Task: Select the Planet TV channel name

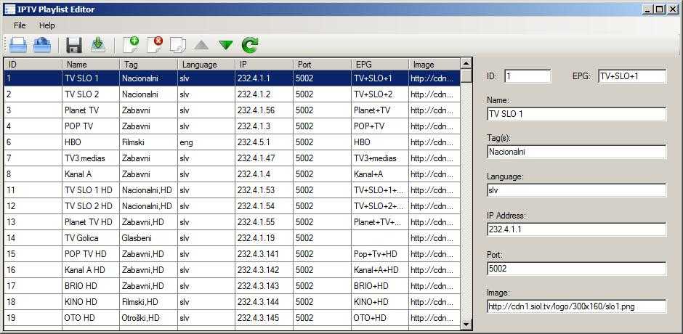Action: 81,110
